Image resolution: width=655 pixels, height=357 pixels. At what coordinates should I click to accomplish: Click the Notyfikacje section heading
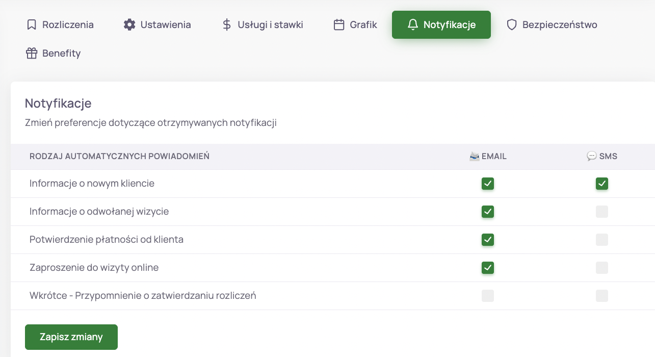58,103
